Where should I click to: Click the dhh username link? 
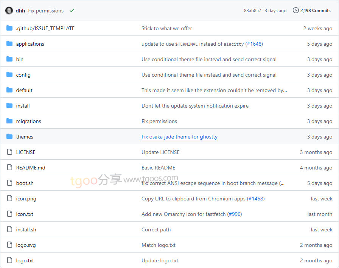pos(20,11)
